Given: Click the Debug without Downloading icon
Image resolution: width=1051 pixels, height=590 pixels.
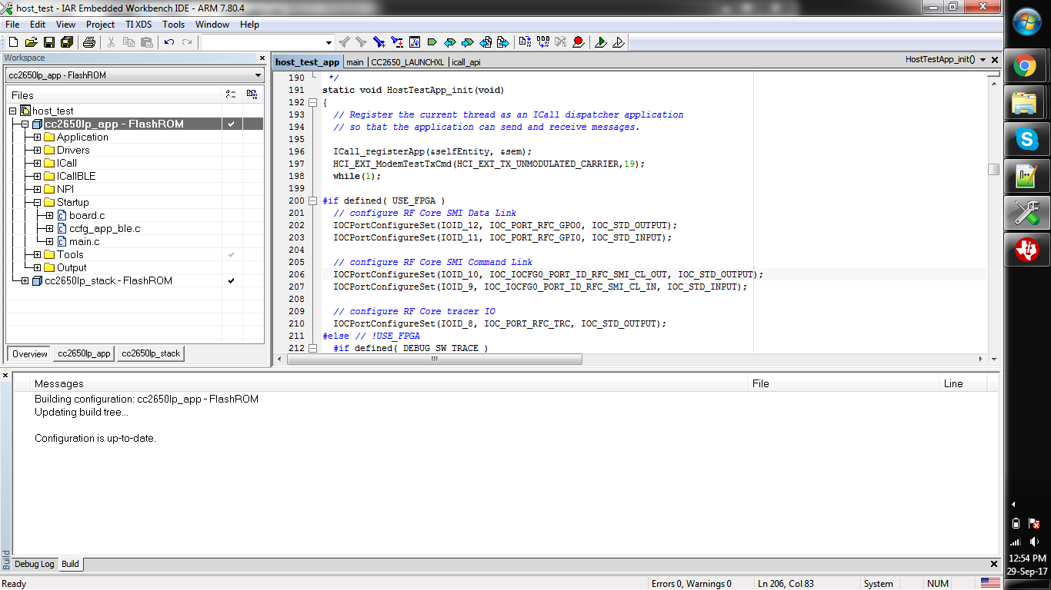Looking at the screenshot, I should coord(619,42).
